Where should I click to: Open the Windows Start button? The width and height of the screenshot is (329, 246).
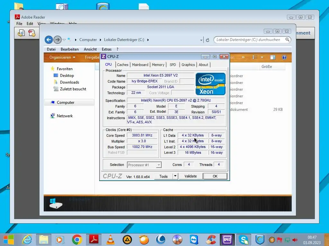pos(9,240)
